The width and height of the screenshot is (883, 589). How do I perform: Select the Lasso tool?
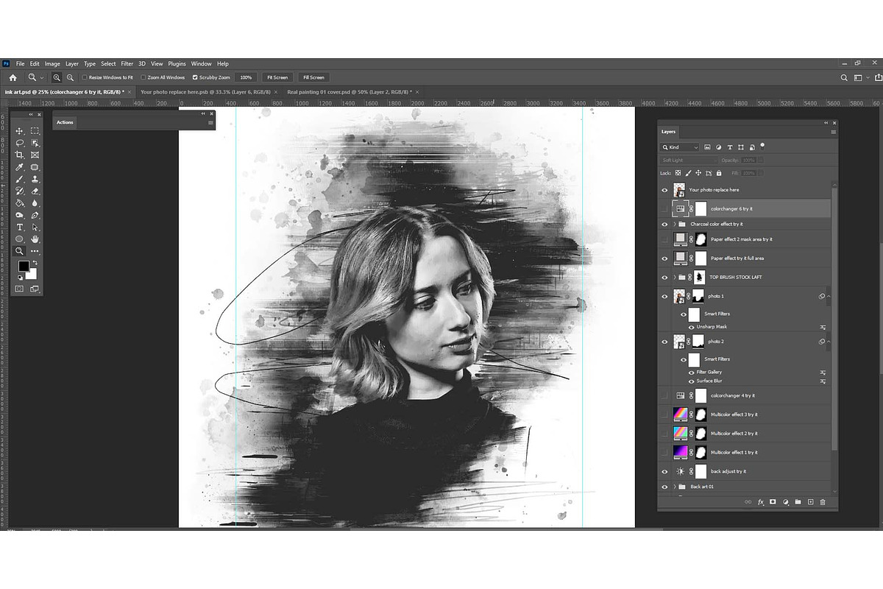pyautogui.click(x=20, y=143)
